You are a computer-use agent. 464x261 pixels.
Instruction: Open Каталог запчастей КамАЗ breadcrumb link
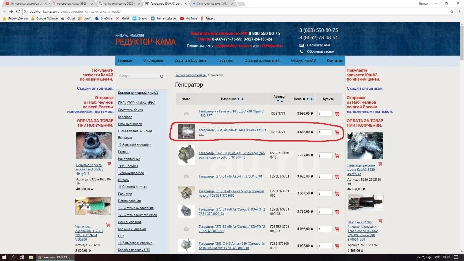point(191,75)
